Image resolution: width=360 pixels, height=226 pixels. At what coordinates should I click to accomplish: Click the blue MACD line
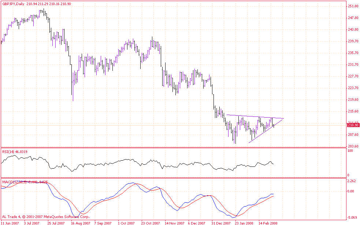pyautogui.click(x=121, y=189)
